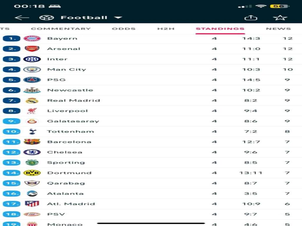Tap the football sport icon
Image resolution: width=302 pixels, height=226 pixels.
[46, 18]
